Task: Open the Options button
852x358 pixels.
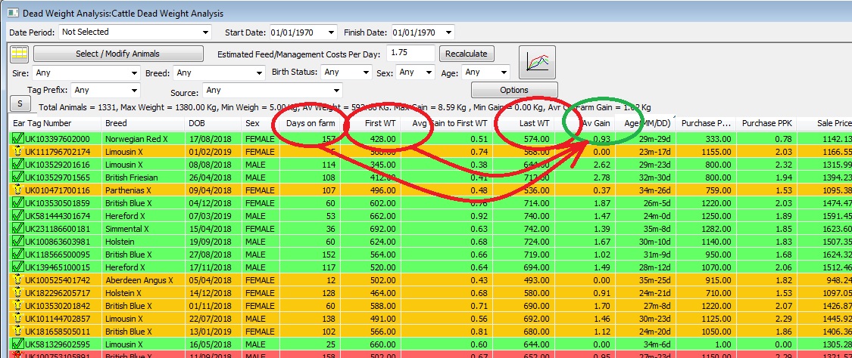Action: coord(514,90)
